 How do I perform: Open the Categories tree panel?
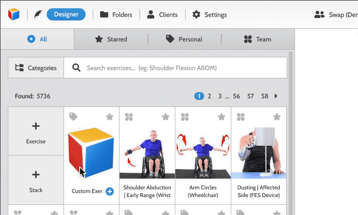[36, 68]
